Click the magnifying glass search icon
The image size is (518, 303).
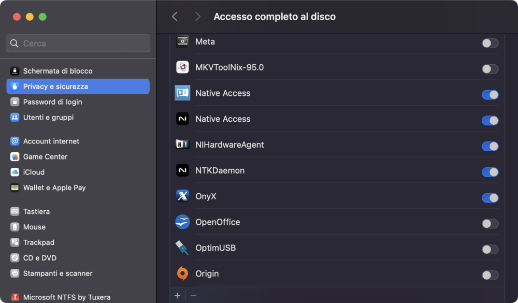pyautogui.click(x=14, y=44)
